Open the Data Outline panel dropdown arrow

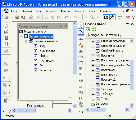click(61, 26)
